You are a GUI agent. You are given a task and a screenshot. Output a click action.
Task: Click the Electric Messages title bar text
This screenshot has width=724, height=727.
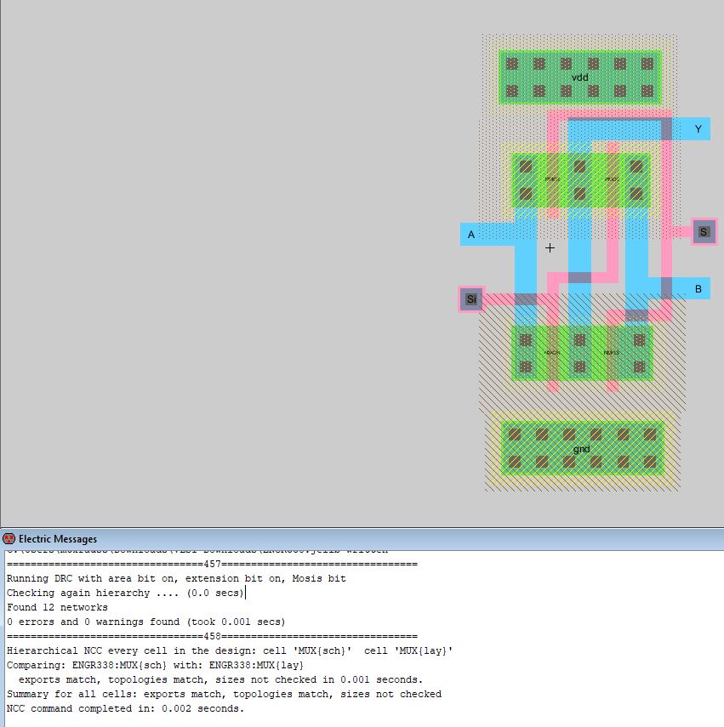pos(58,539)
